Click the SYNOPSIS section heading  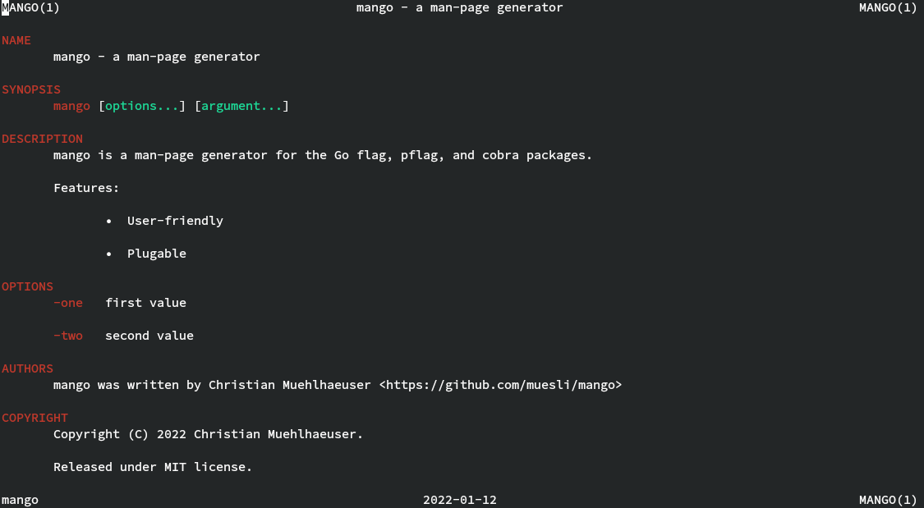click(31, 89)
